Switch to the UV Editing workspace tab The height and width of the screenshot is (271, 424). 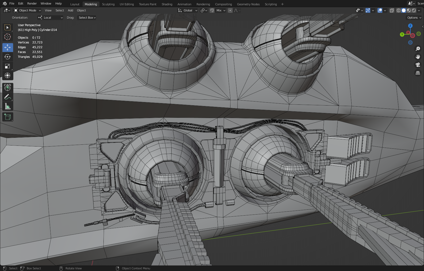[x=127, y=4]
